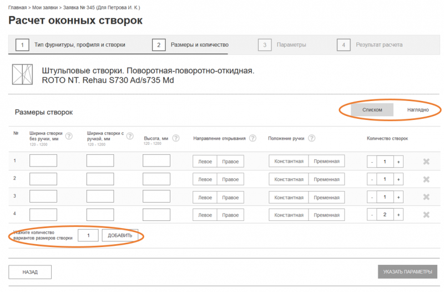The height and width of the screenshot is (292, 444).
Task: Focus width without handle field in row 4
Action: click(x=43, y=215)
